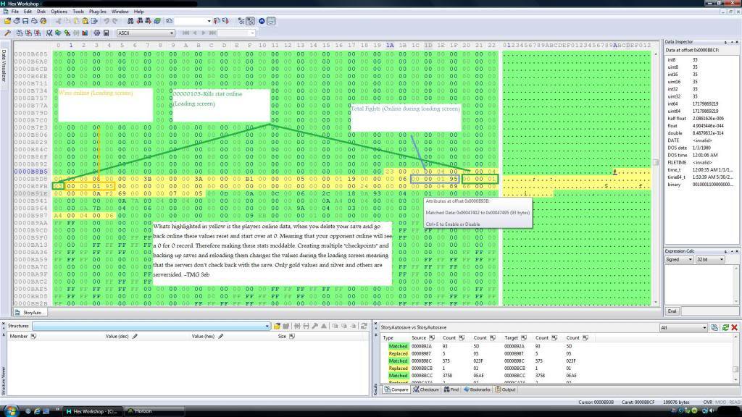
Task: Open the Disk menu
Action: (x=41, y=12)
